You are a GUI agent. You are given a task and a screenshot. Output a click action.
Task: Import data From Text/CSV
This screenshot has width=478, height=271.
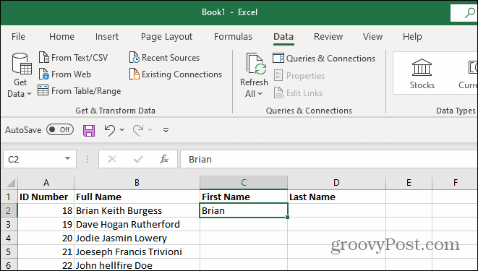pyautogui.click(x=73, y=58)
